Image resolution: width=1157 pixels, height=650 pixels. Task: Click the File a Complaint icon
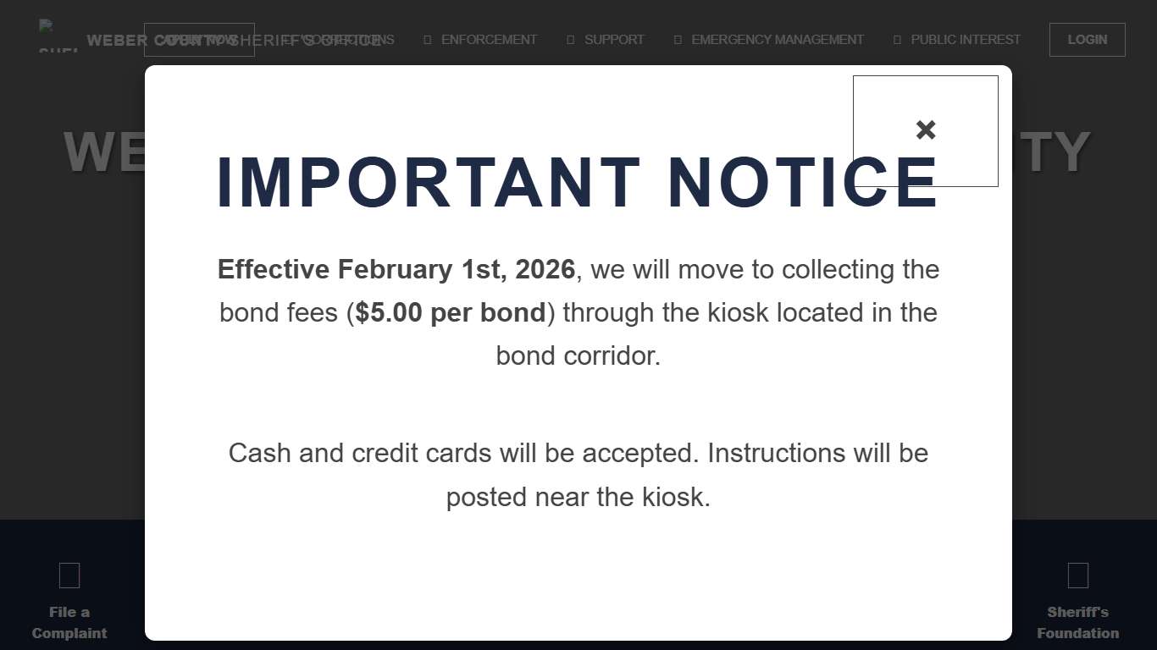pos(69,576)
